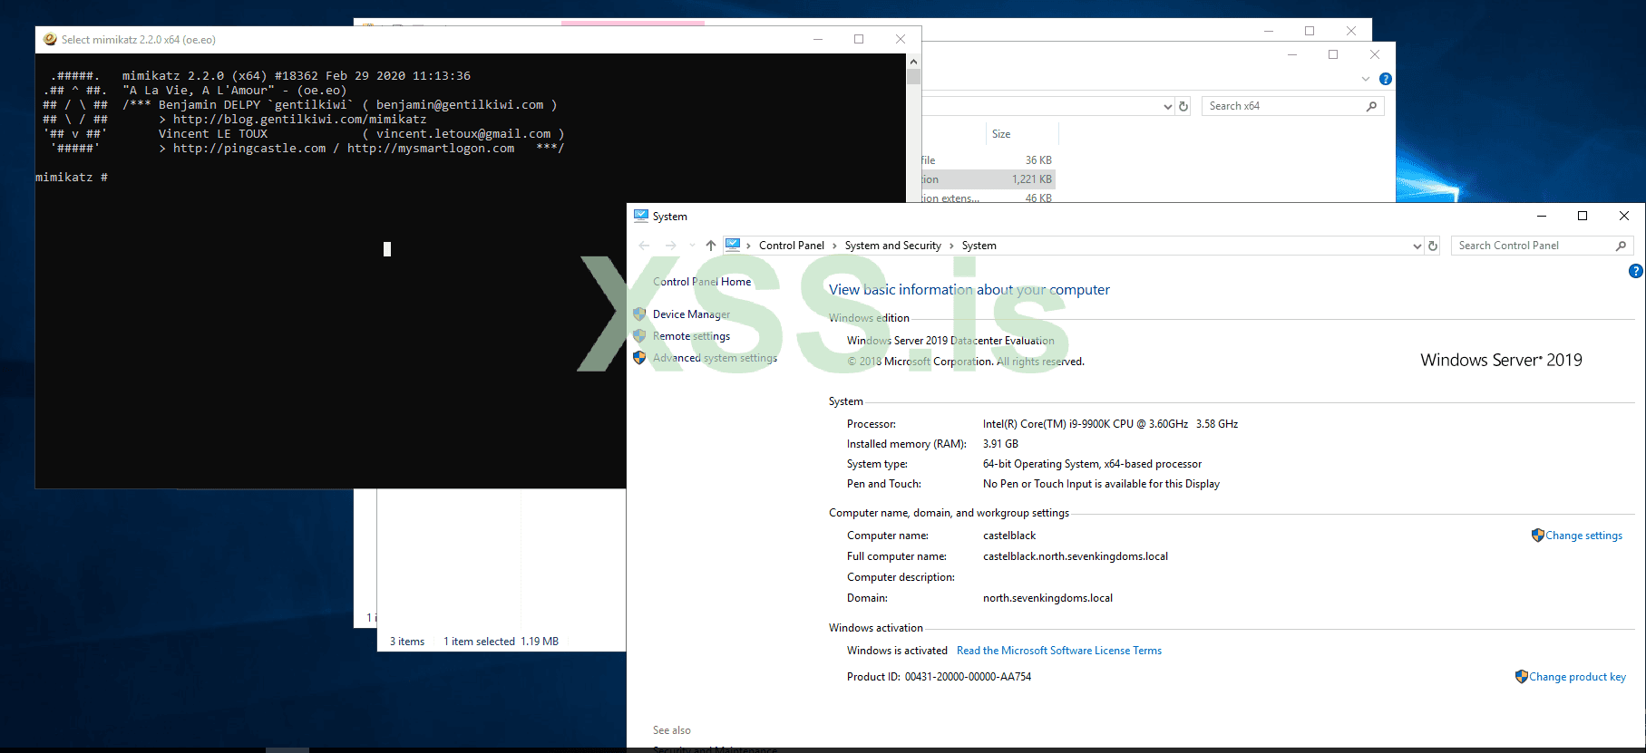Refresh the System control panel page
The image size is (1646, 753).
coord(1433,246)
